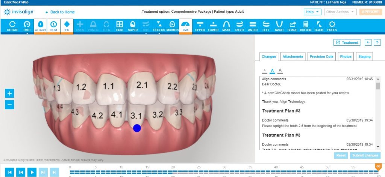Click the 'Treatment Plan #3' heading below Align comments
The width and height of the screenshot is (385, 177).
click(x=281, y=111)
